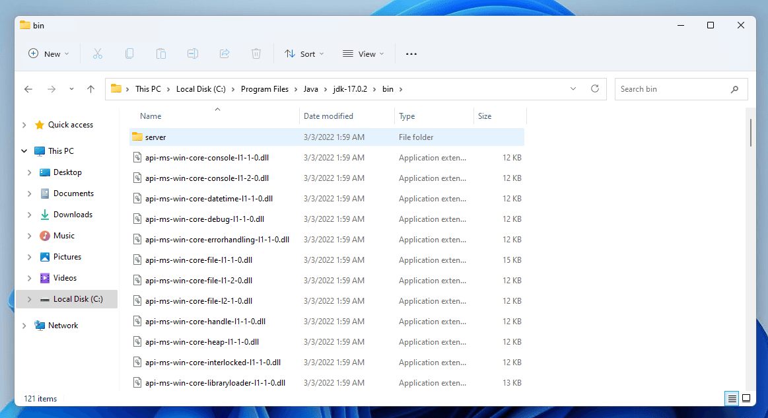Sort by the Size column header
768x418 pixels.
pyautogui.click(x=500, y=116)
